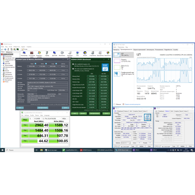This screenshot has height=195, width=195.
Task: Open the Settings menu in CrystalDiskMark
Action: [x=27, y=115]
